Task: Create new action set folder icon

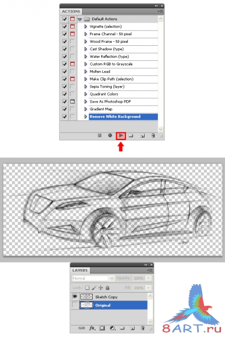Action: (131, 135)
